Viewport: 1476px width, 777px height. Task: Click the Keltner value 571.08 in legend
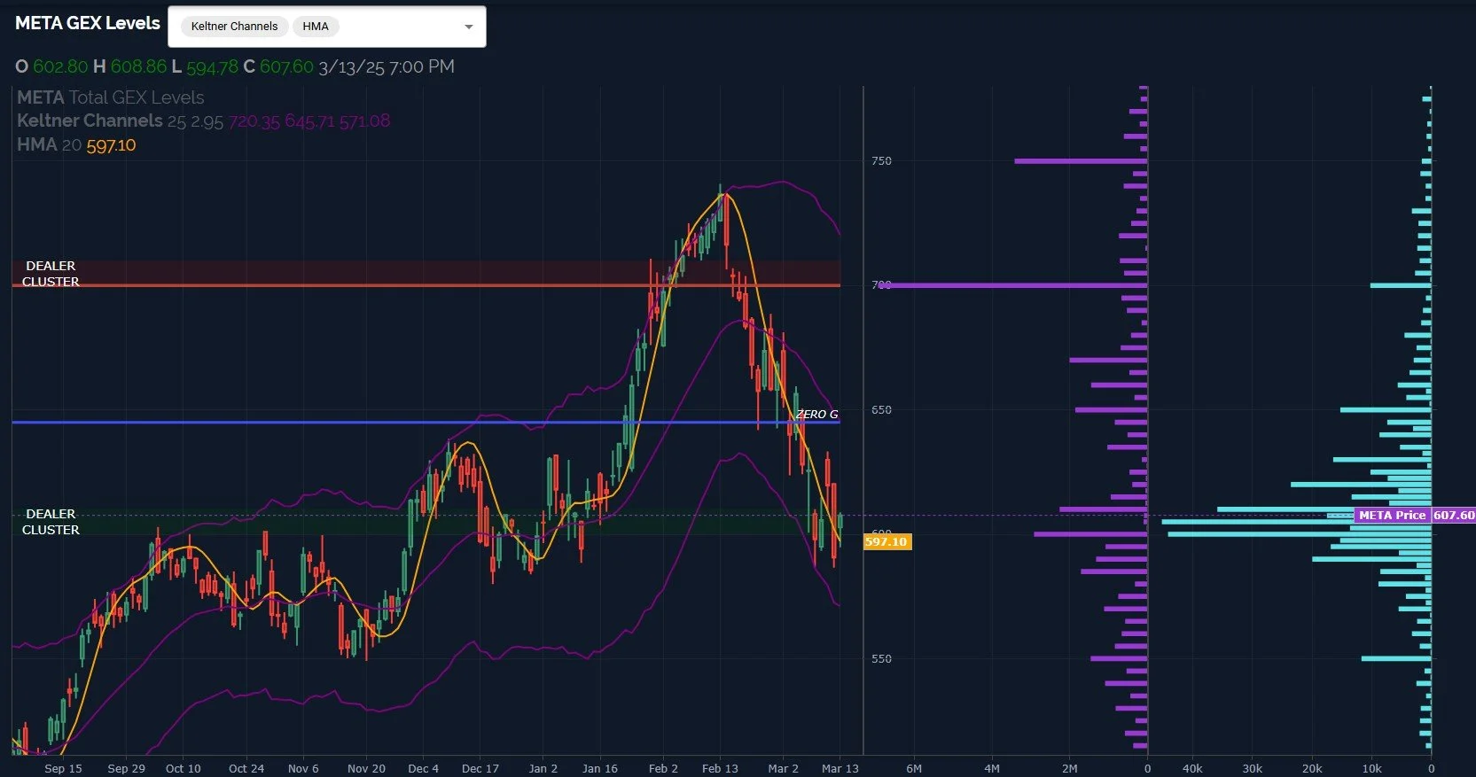coord(364,121)
